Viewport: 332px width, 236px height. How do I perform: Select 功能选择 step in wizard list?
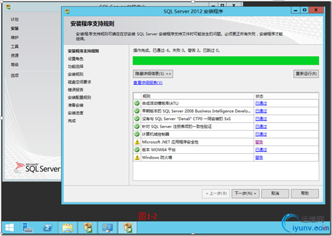[x=75, y=67]
